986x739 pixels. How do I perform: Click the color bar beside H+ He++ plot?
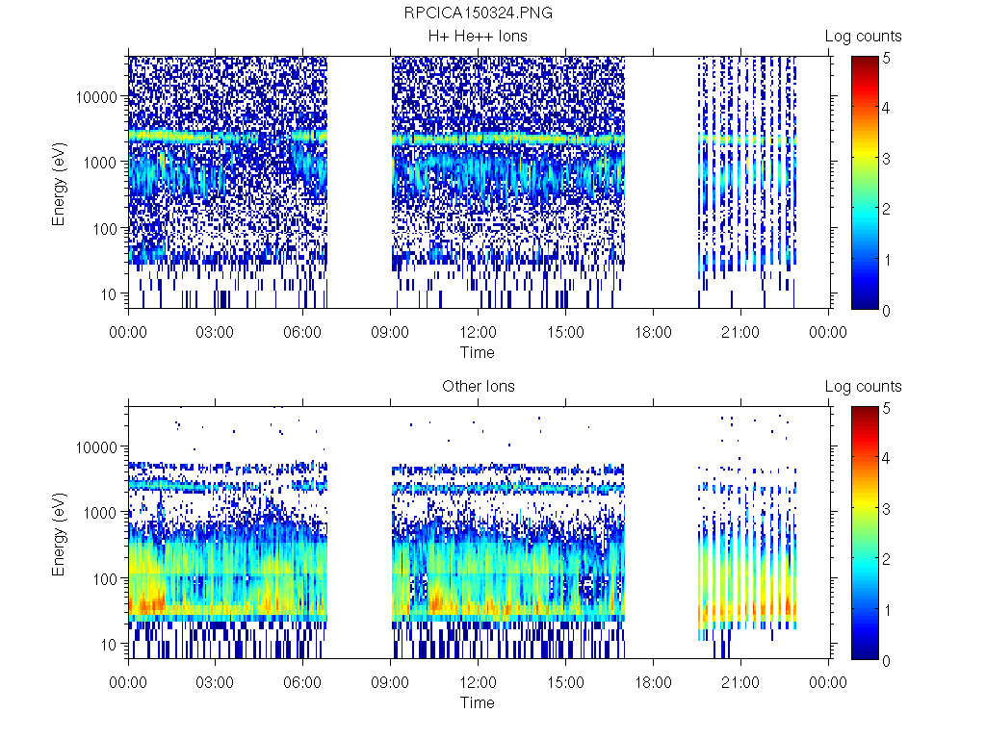point(864,183)
